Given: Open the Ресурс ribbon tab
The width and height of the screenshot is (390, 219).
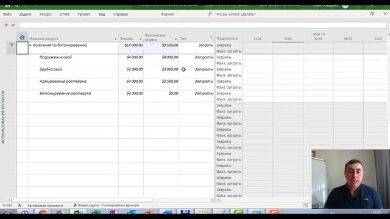Looking at the screenshot, I should coord(45,14).
